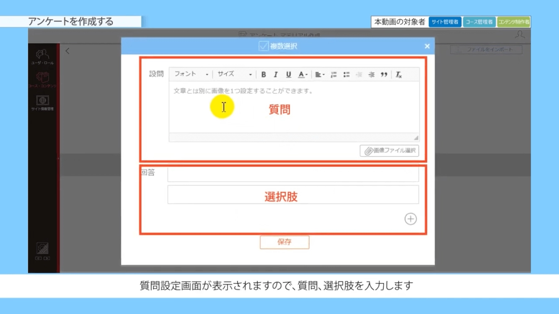Decrease indent in the editor
Screen dimensions: 559x314
click(359, 75)
